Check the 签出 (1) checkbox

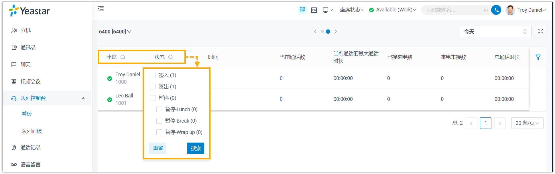tap(153, 87)
